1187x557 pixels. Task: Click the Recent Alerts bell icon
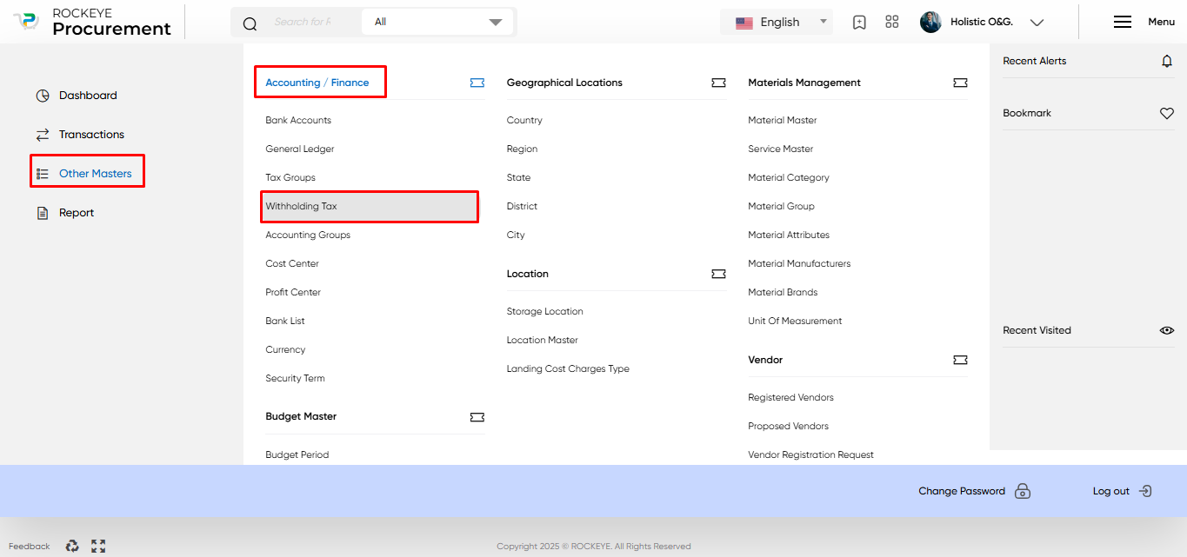pyautogui.click(x=1167, y=61)
